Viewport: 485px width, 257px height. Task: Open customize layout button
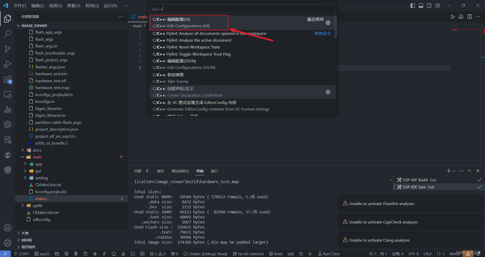pos(438,6)
